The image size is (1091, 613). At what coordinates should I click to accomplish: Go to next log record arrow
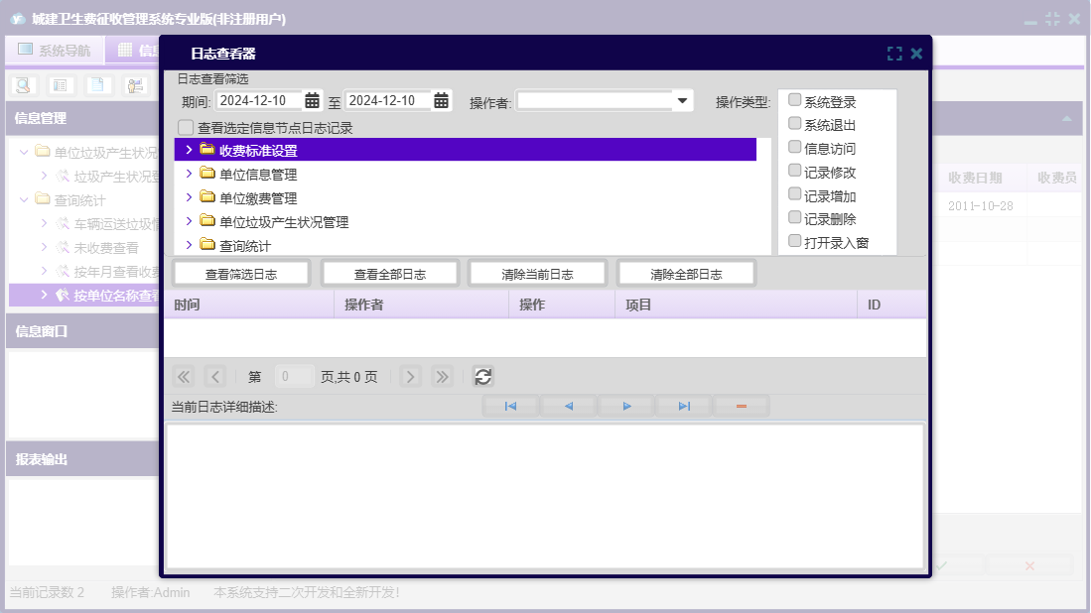coord(626,406)
